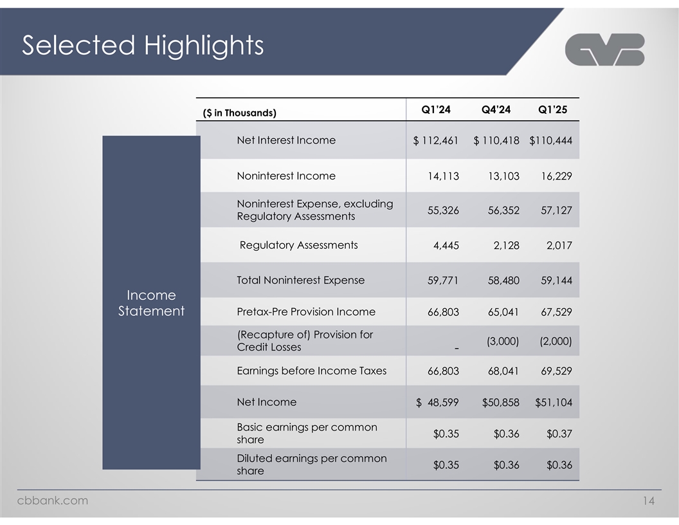Image resolution: width=679 pixels, height=525 pixels.
Task: Click the Q1'25 column header
Action: [x=552, y=109]
